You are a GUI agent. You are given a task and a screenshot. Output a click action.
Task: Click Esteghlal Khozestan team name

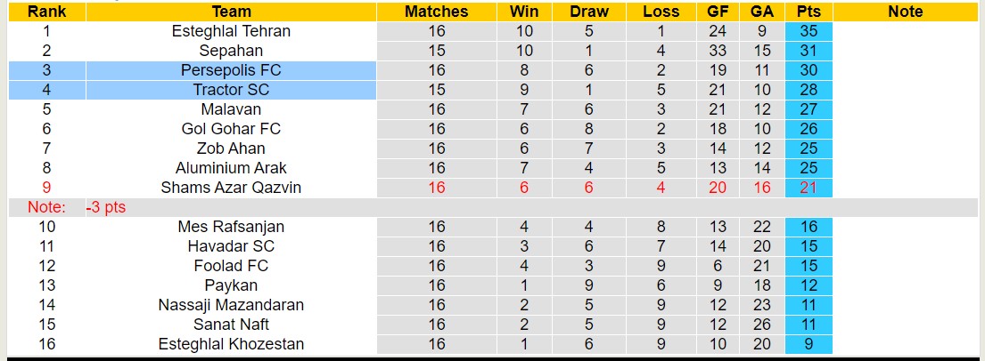pos(231,344)
